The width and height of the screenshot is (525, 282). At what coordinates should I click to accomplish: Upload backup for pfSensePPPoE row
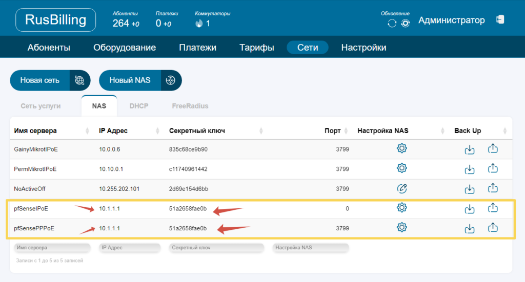coord(493,227)
